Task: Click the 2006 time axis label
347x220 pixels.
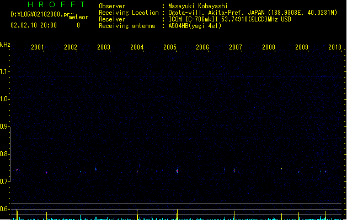Action: [202, 47]
